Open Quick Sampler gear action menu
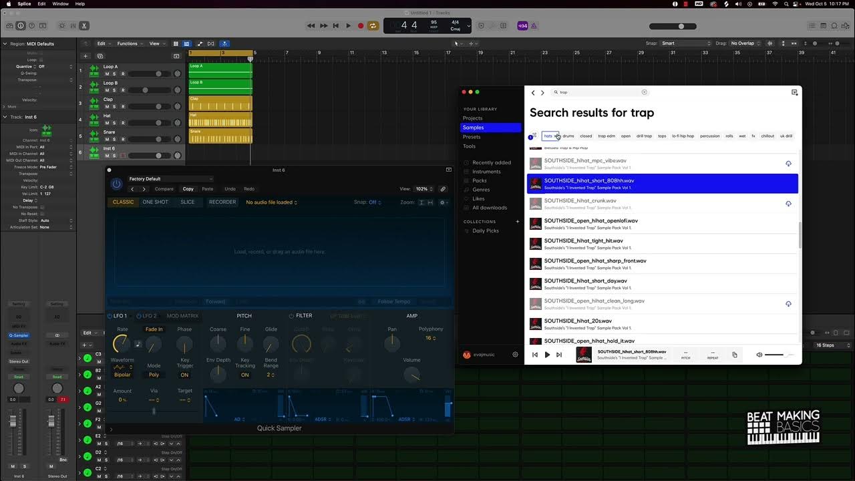This screenshot has height=481, width=855. (x=443, y=202)
